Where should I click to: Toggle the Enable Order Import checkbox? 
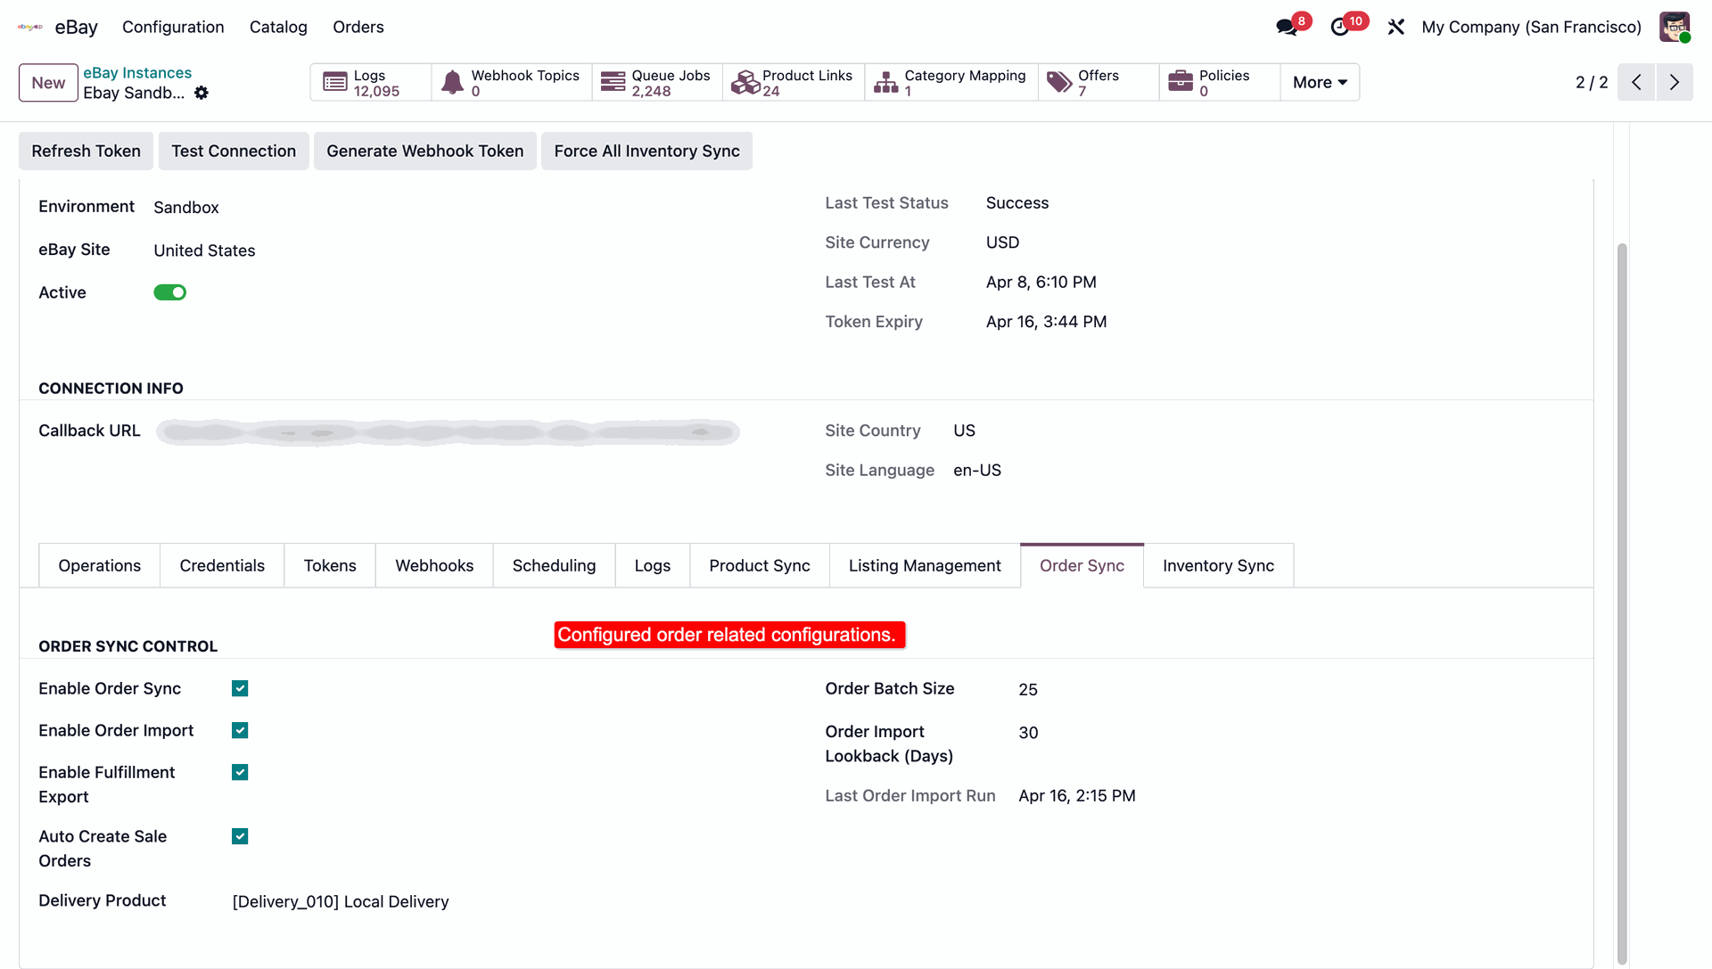(240, 730)
